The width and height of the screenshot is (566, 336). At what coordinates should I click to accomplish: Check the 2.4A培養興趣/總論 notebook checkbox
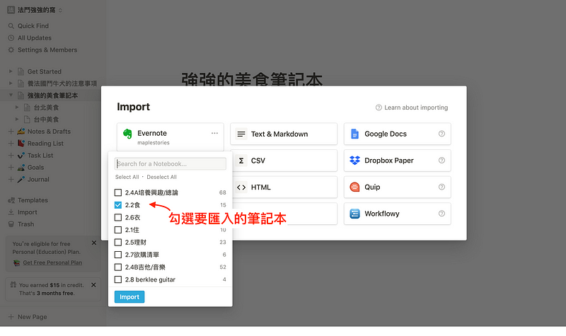tap(118, 192)
